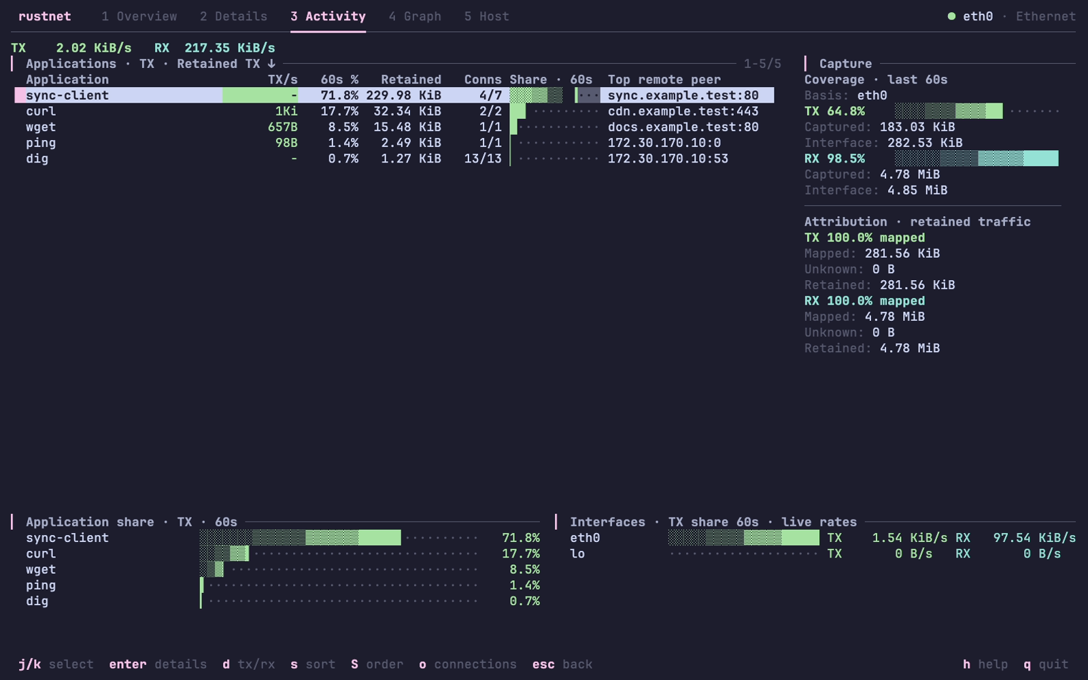1088x680 pixels.
Task: Click the 'S order' key hint
Action: click(377, 664)
